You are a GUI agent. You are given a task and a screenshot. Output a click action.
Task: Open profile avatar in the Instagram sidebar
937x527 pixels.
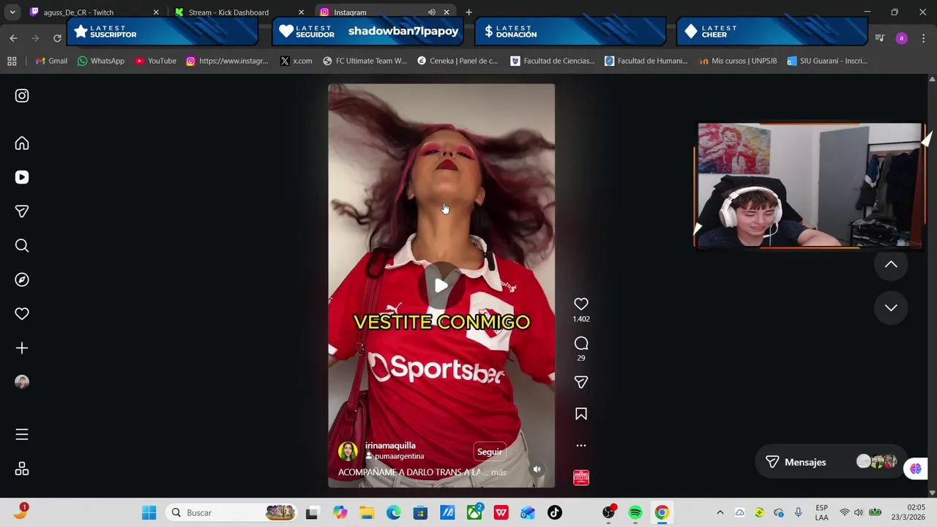tap(22, 382)
